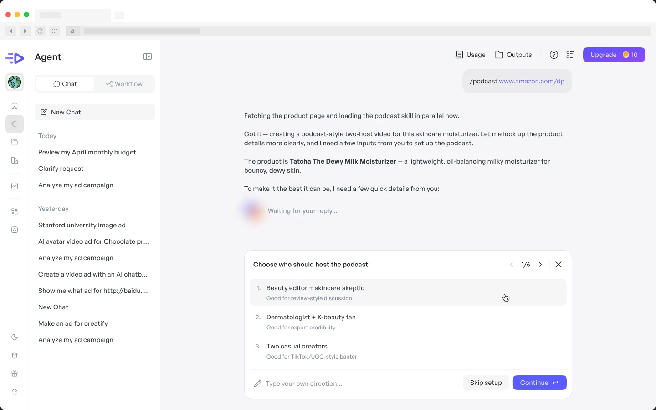Reload the page with refresh icon
The height and width of the screenshot is (410, 656).
click(40, 31)
